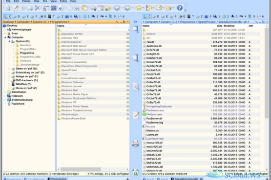Screen dimensions: 271x180
Task: Add new tab with plus in left pane
Action: tap(128, 179)
